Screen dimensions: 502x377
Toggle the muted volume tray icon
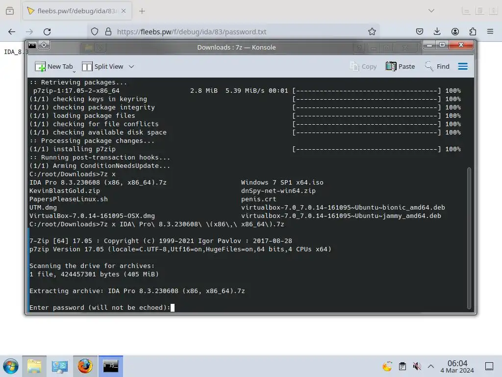click(417, 366)
